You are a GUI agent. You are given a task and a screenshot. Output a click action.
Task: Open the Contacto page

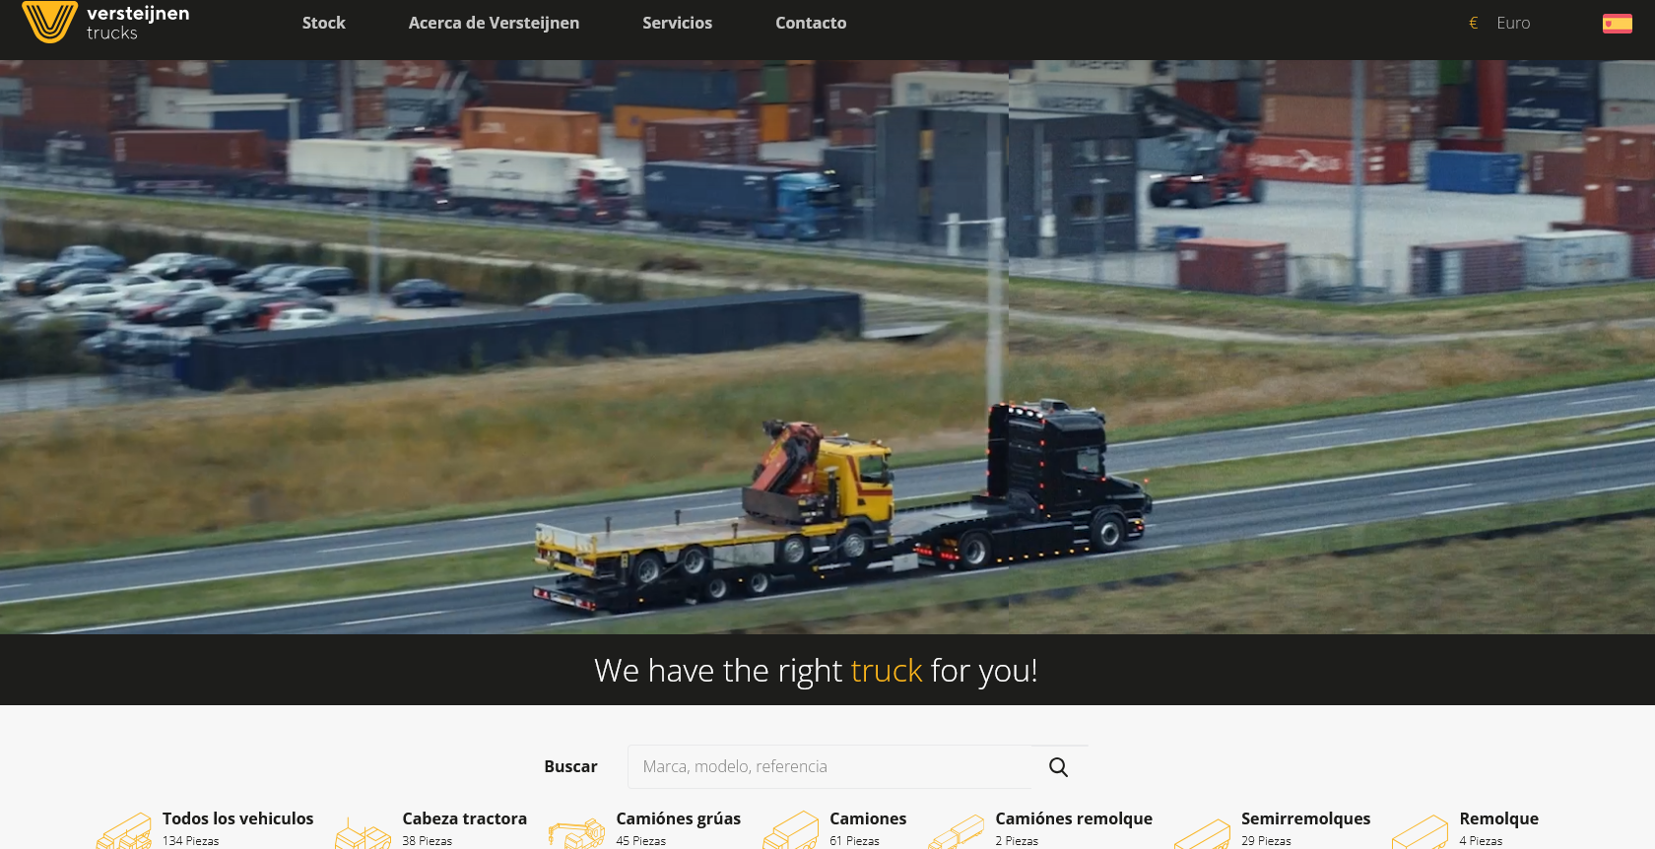click(810, 23)
